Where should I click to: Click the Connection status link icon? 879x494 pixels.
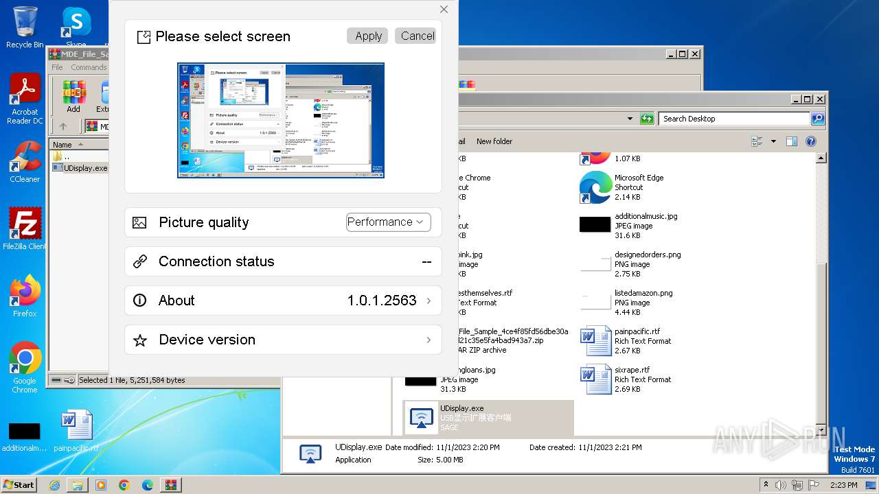point(139,261)
